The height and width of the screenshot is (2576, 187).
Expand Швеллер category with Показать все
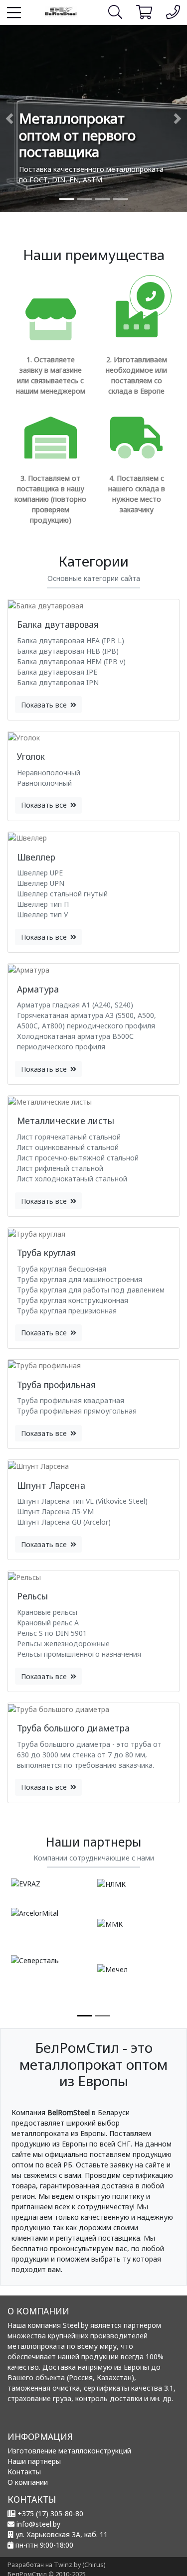click(x=48, y=937)
